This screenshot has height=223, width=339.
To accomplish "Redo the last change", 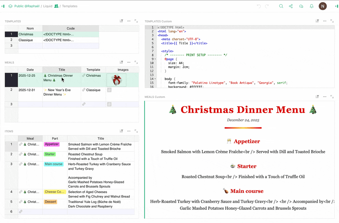I will tap(266, 6).
